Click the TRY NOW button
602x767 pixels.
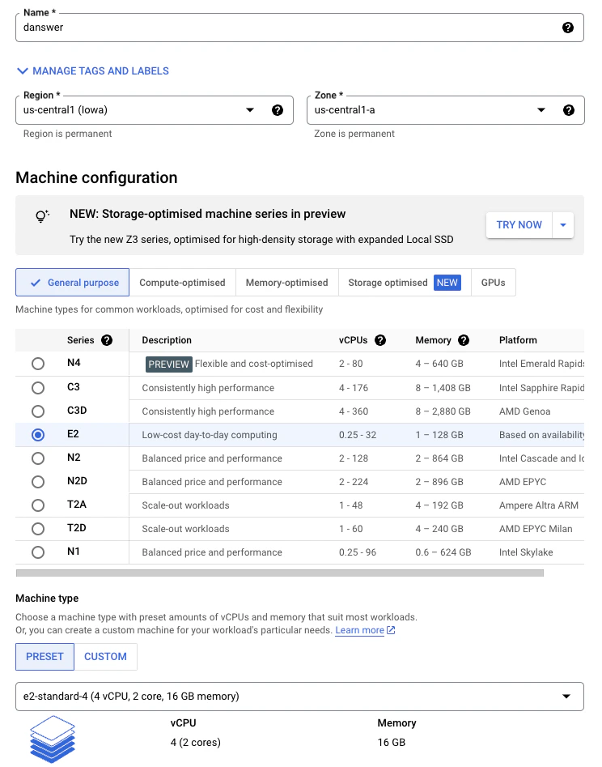click(x=519, y=224)
